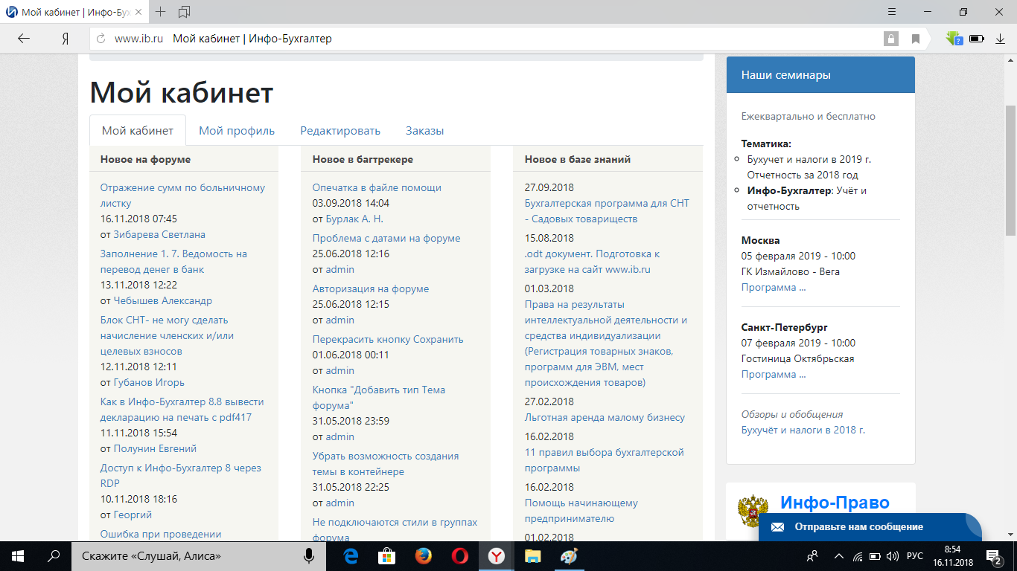Launch Firefox from the taskbar
1017x571 pixels.
pyautogui.click(x=423, y=555)
